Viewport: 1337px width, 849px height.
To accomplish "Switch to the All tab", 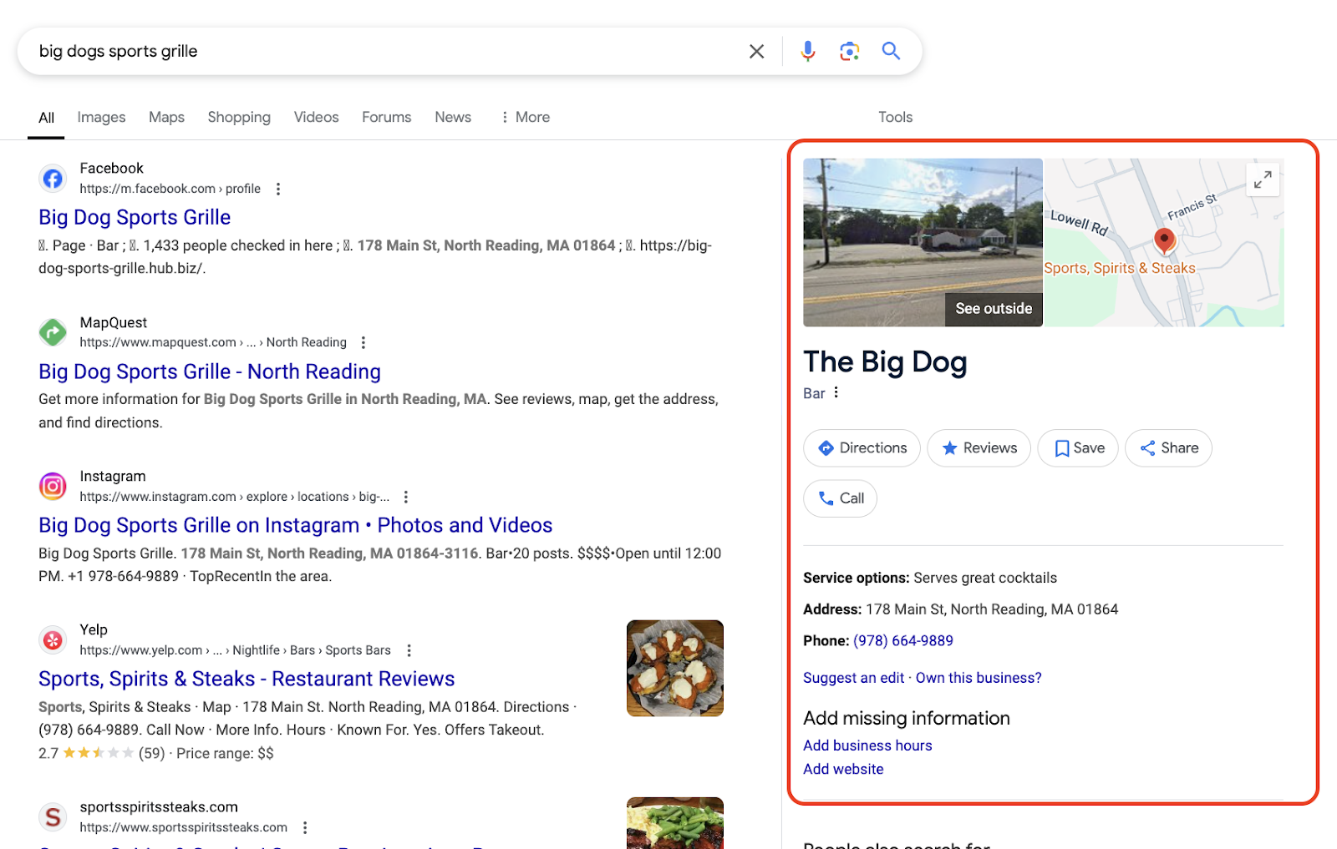I will click(46, 118).
